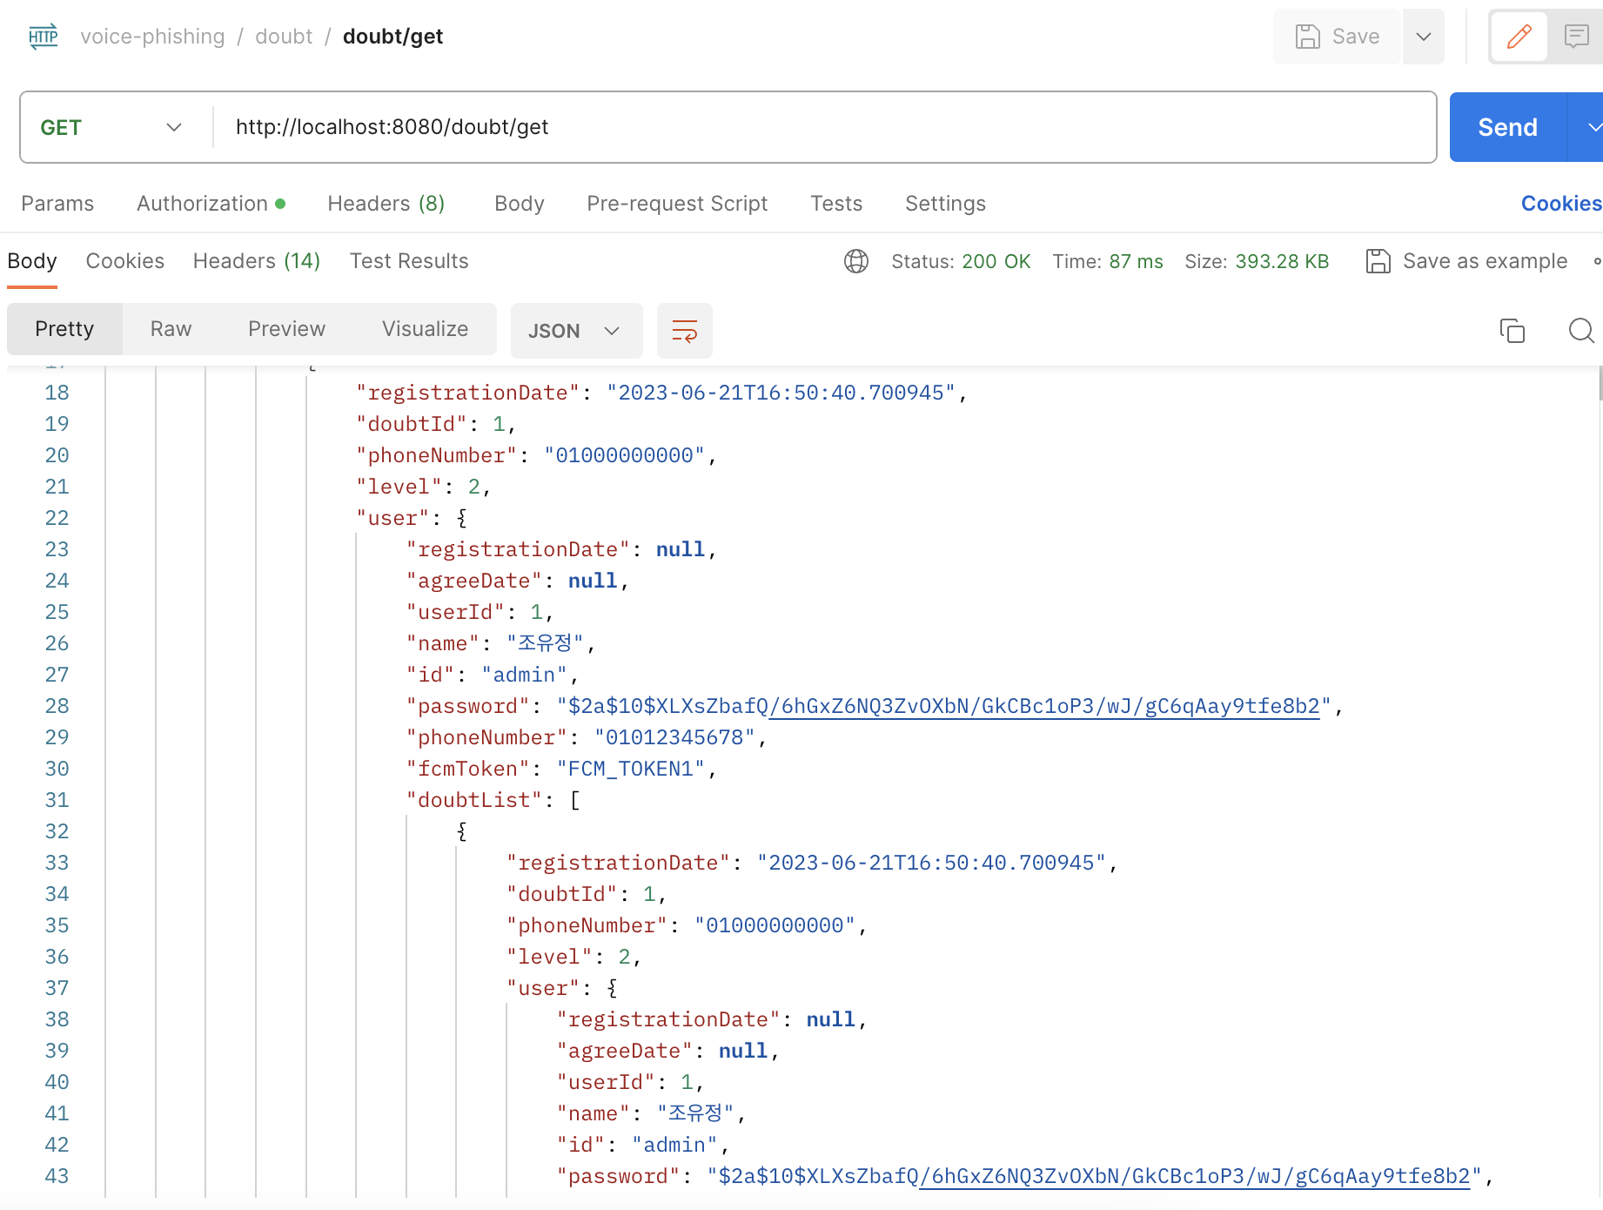Open the request Headers (8) tab
The height and width of the screenshot is (1210, 1603).
pos(386,204)
